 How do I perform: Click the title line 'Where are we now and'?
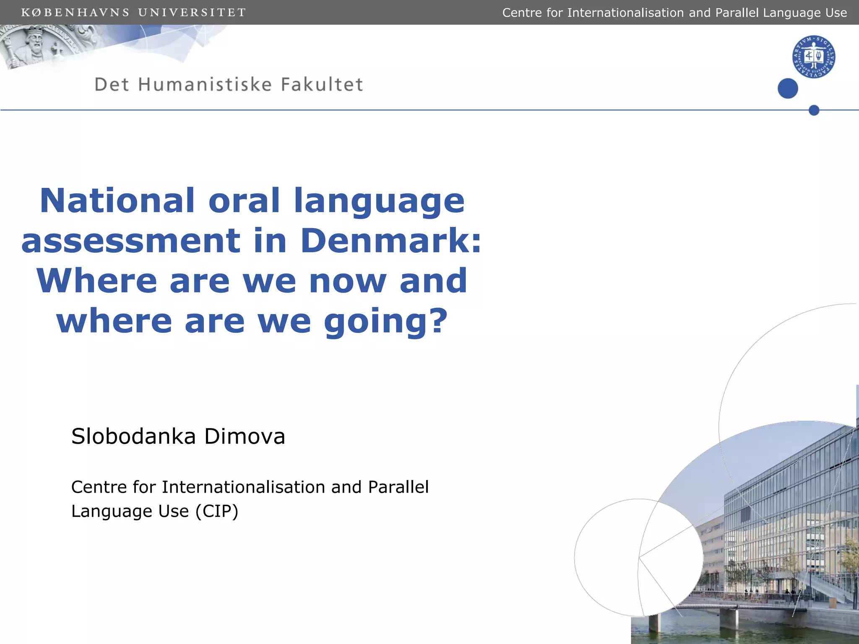click(x=252, y=280)
